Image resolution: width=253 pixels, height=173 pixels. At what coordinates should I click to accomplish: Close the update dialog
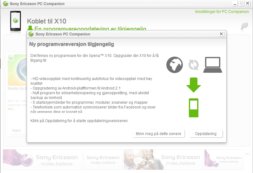(221, 34)
